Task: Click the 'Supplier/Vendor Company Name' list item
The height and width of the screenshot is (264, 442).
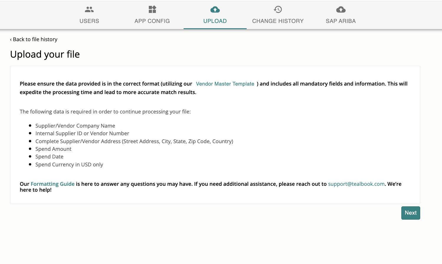Action: [75, 126]
